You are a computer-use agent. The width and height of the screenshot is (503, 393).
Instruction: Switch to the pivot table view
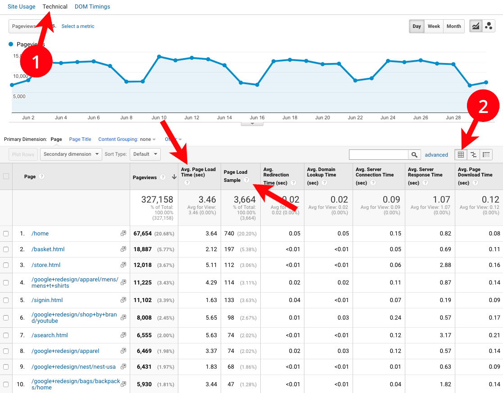pyautogui.click(x=486, y=154)
